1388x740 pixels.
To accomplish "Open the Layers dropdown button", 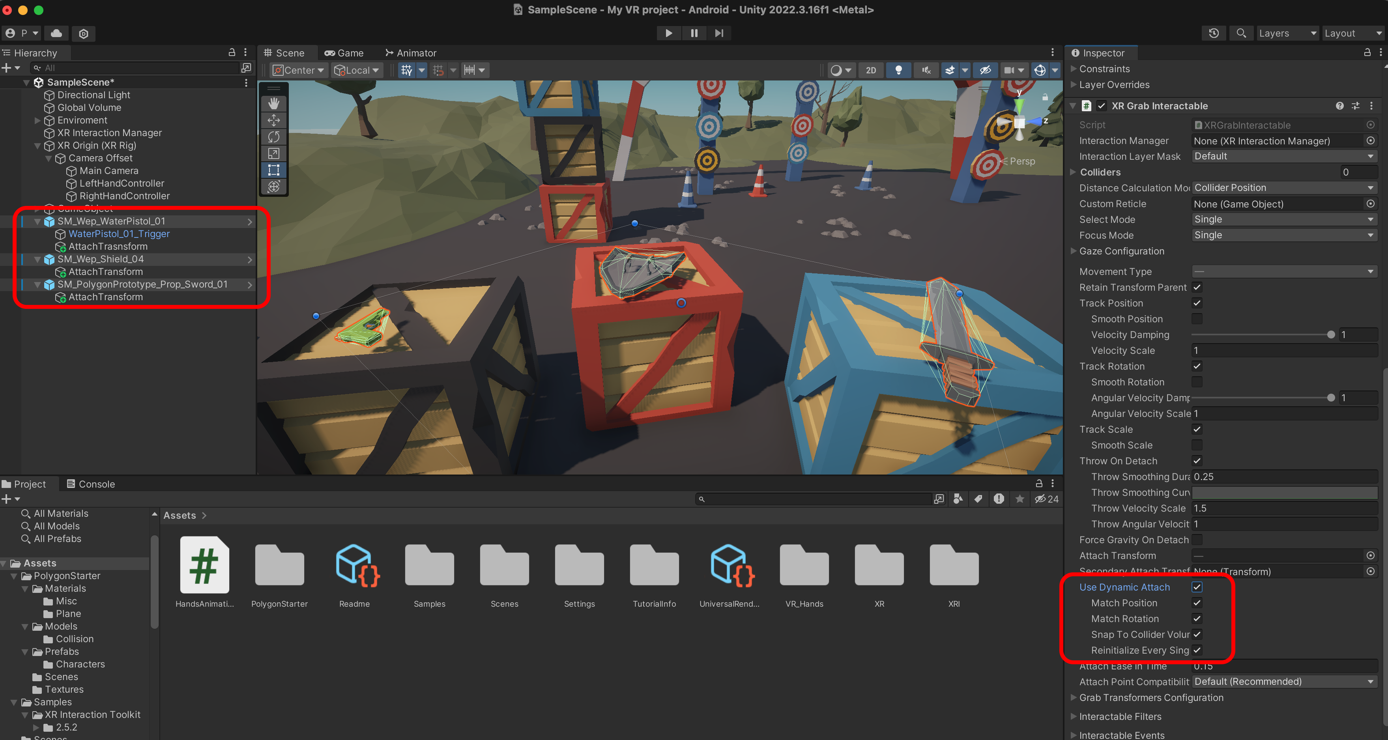I will click(1287, 34).
